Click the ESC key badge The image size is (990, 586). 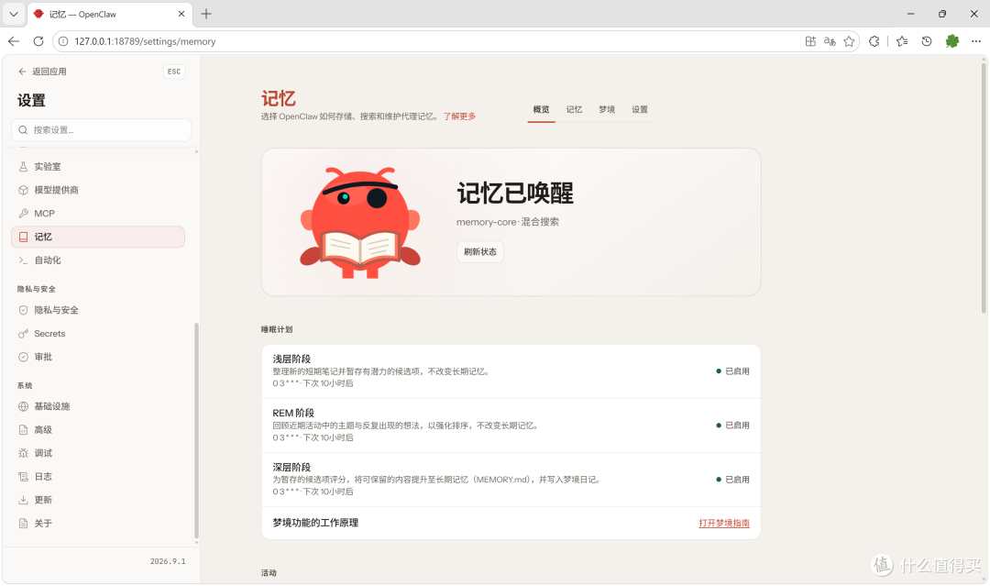point(173,72)
